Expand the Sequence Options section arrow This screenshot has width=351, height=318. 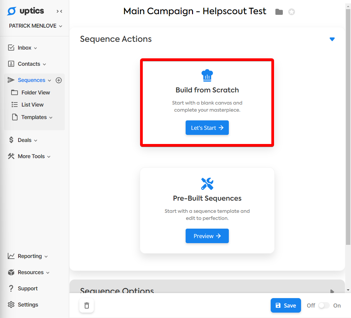[332, 291]
